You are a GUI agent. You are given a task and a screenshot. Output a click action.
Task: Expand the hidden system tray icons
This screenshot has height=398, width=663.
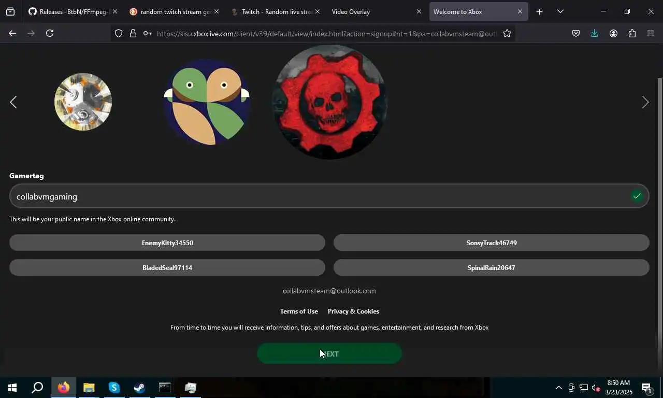(558, 388)
